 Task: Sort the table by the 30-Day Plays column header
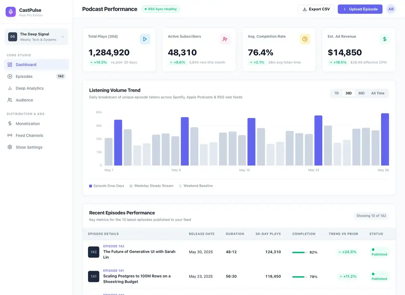(268, 234)
